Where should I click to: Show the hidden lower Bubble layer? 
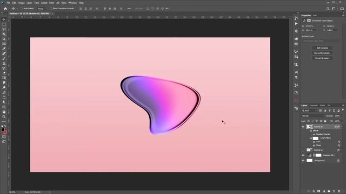pyautogui.click(x=303, y=150)
